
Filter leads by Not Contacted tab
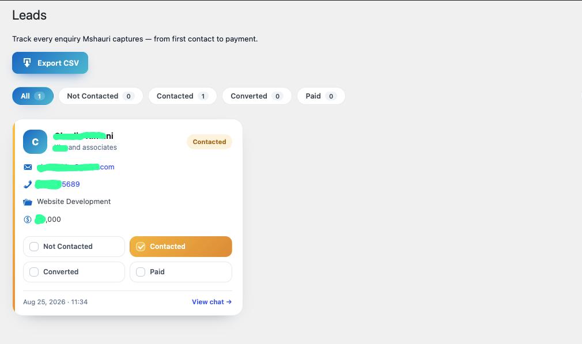(101, 96)
